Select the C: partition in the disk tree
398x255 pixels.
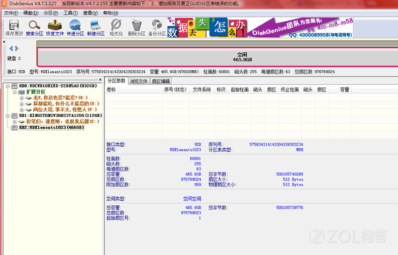pos(63,122)
